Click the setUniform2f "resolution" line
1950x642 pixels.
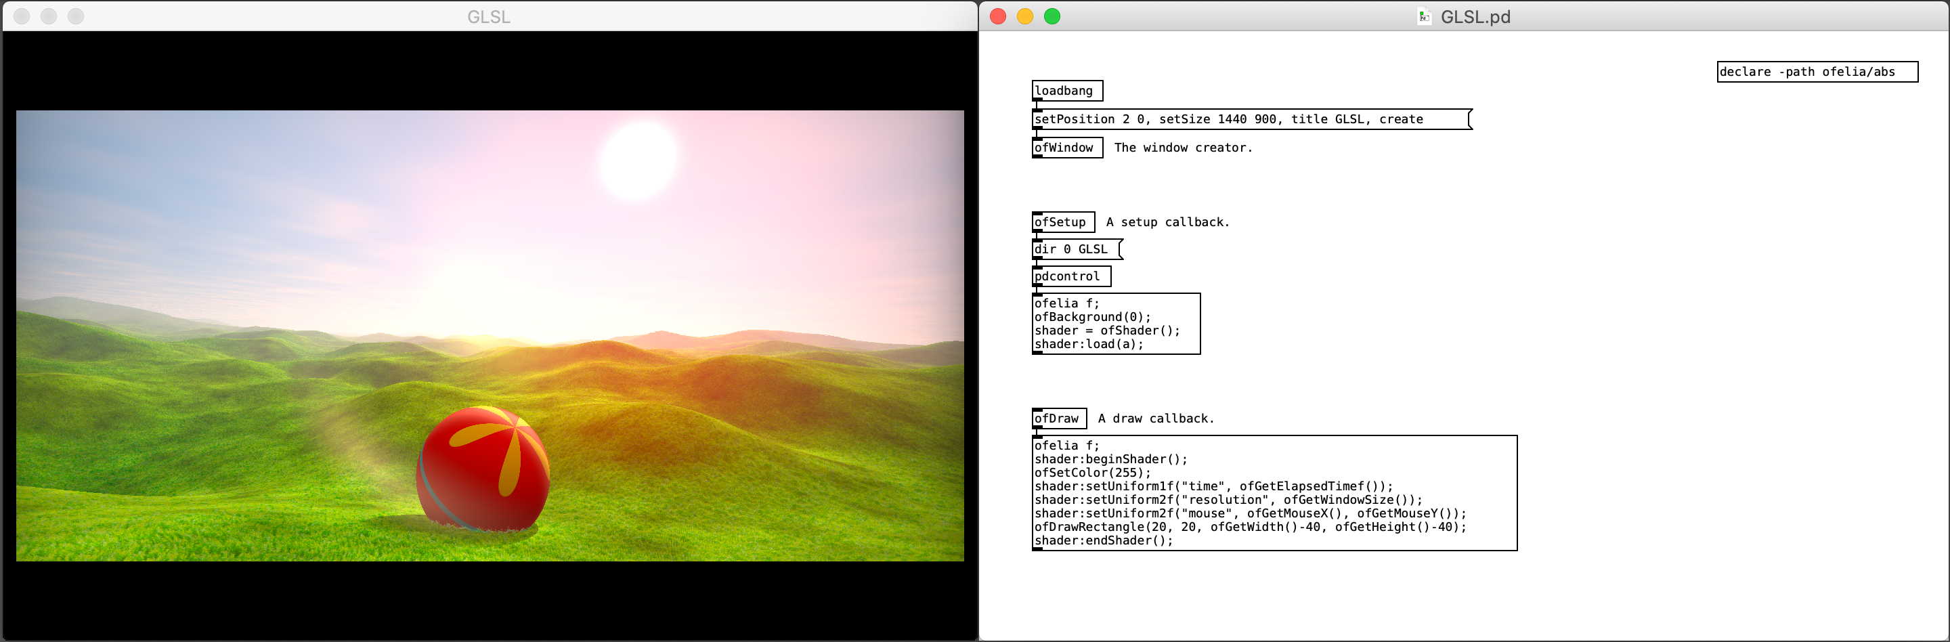coord(1228,500)
